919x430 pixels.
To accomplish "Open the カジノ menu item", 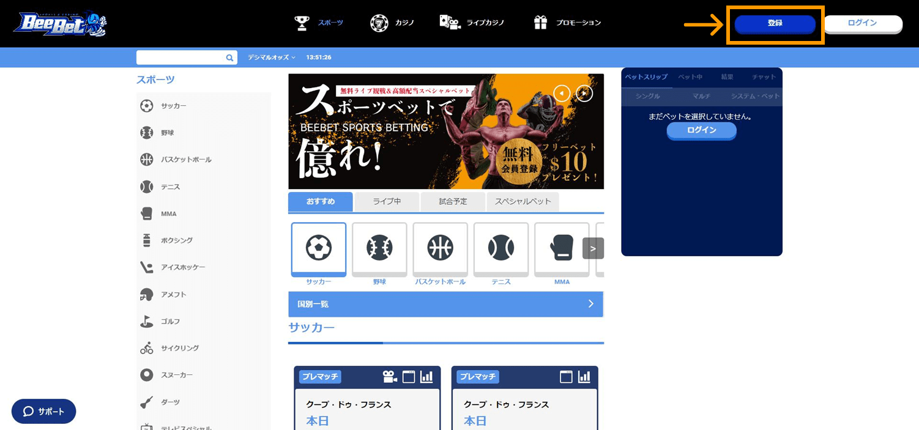I will click(x=392, y=23).
